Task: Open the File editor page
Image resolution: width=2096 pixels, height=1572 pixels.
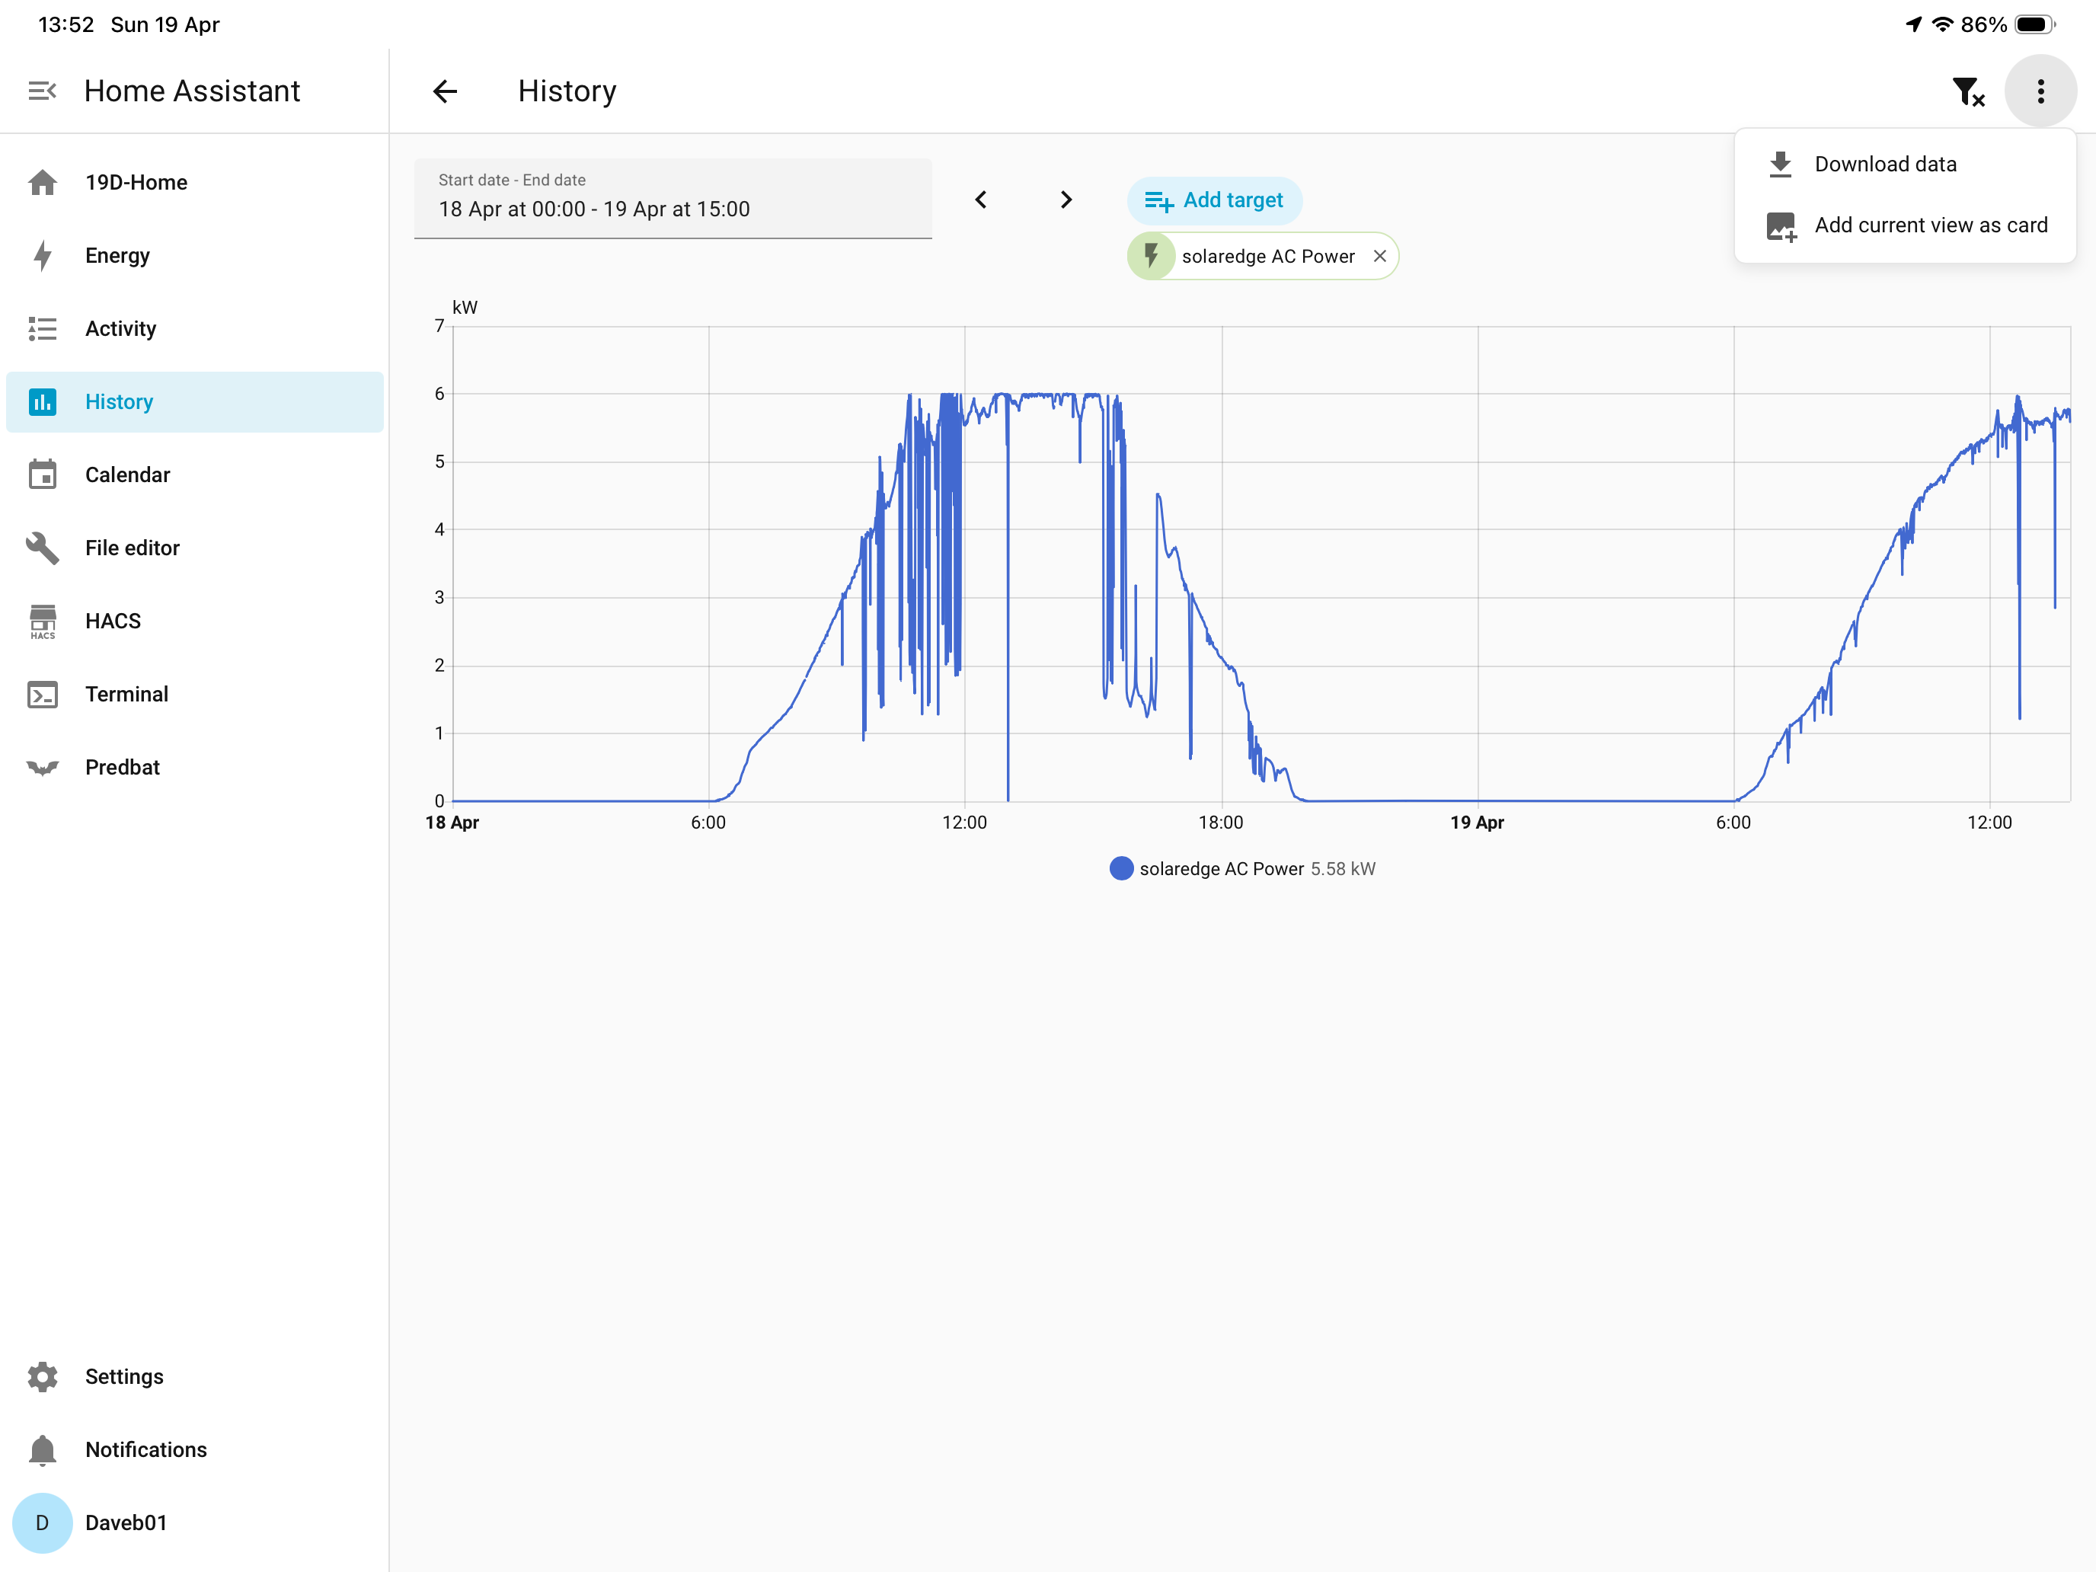Action: [194, 548]
